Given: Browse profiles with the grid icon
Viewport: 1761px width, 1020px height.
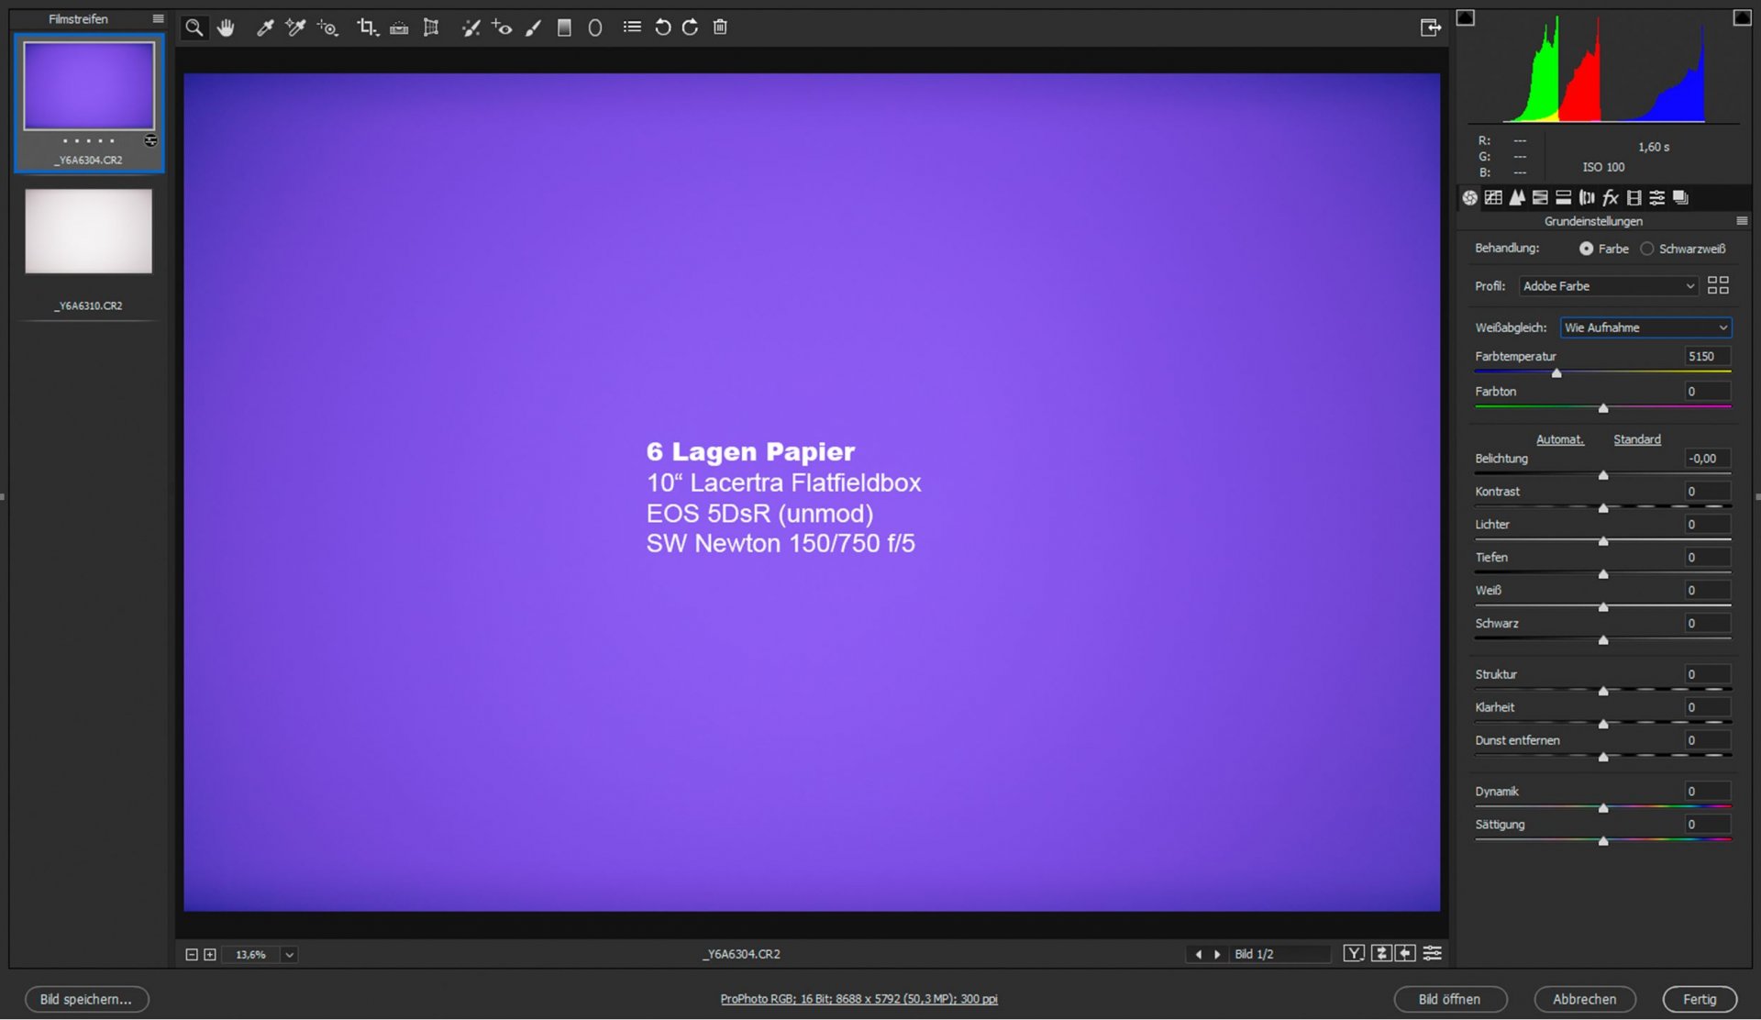Looking at the screenshot, I should [1718, 285].
